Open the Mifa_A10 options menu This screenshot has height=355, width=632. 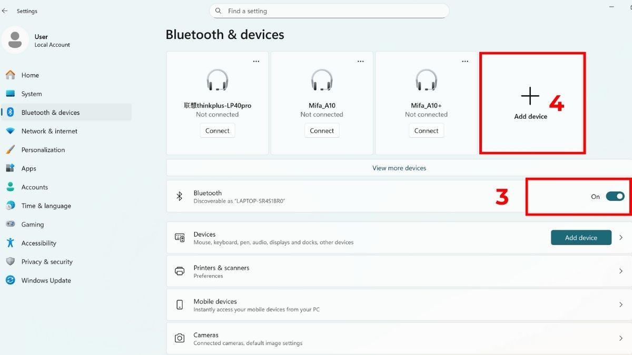pos(360,61)
